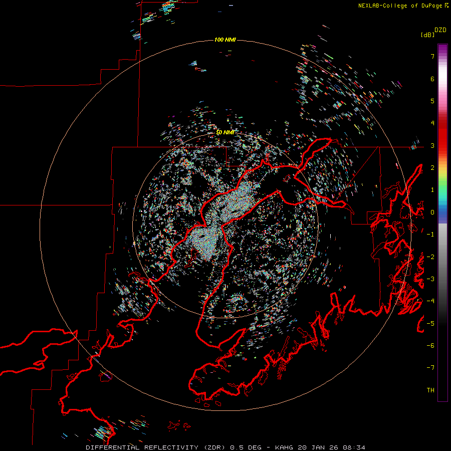The image size is (451, 451).
Task: Click the -2 value on the color scale
Action: tap(430, 257)
